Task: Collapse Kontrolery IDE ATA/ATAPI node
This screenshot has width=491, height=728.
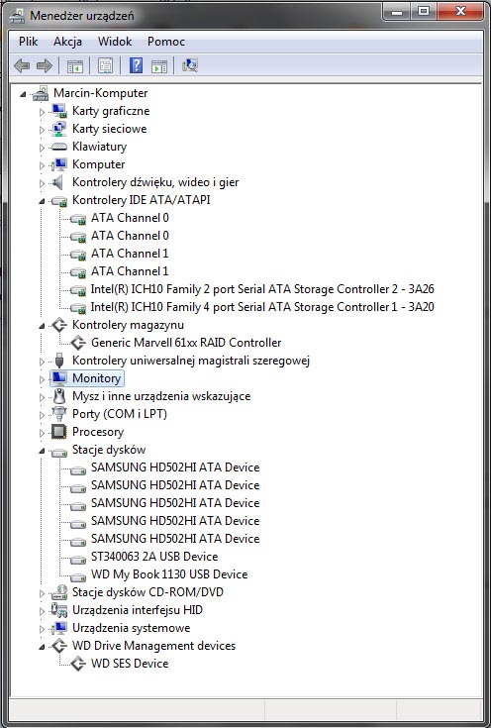Action: click(42, 201)
